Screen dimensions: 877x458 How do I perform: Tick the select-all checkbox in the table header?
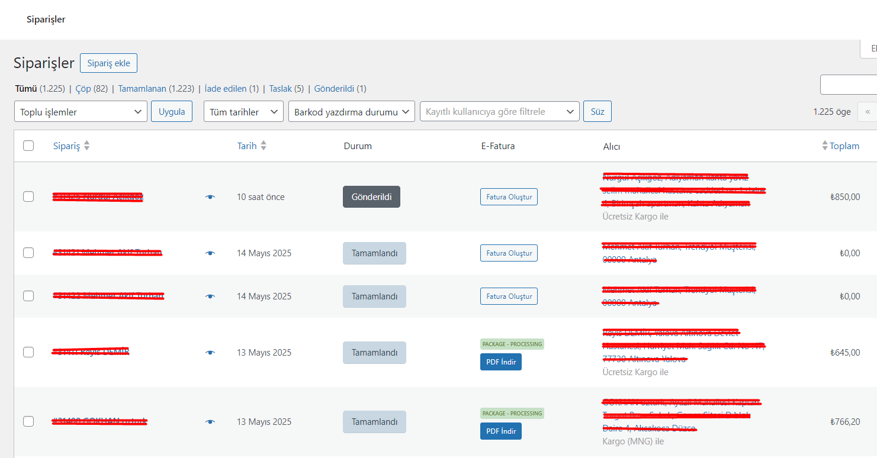[x=28, y=146]
